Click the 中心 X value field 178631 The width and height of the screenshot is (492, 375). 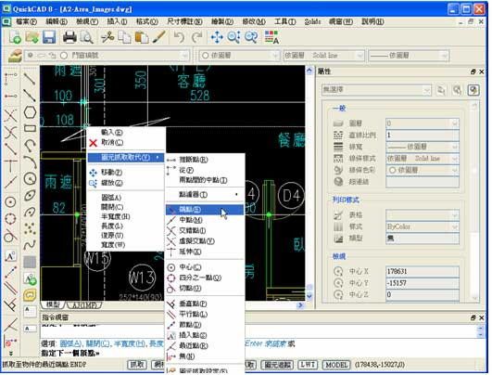[423, 271]
